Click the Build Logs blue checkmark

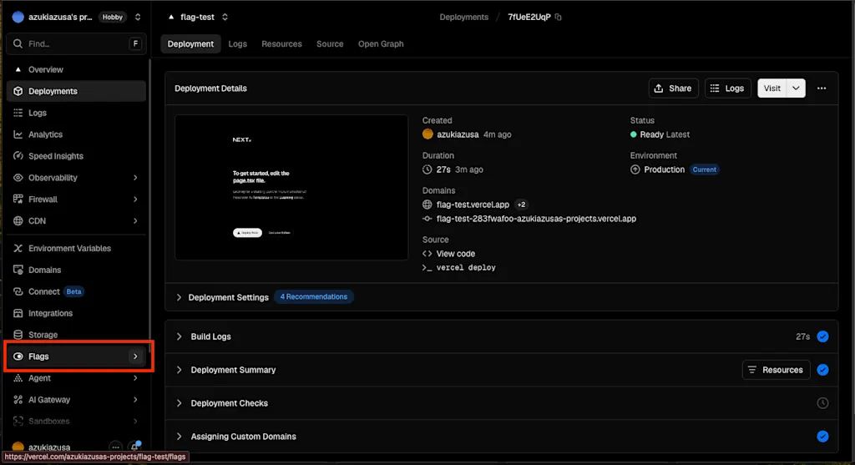coord(822,336)
